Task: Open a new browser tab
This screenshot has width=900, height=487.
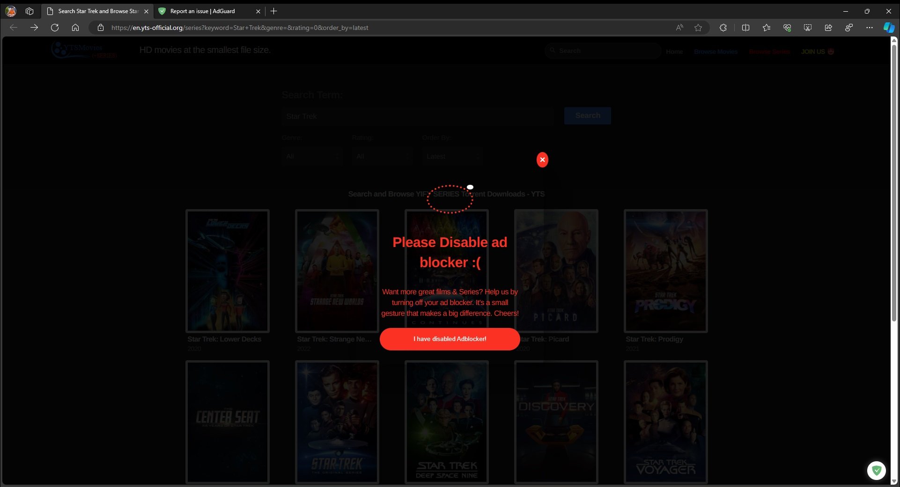Action: pyautogui.click(x=274, y=11)
